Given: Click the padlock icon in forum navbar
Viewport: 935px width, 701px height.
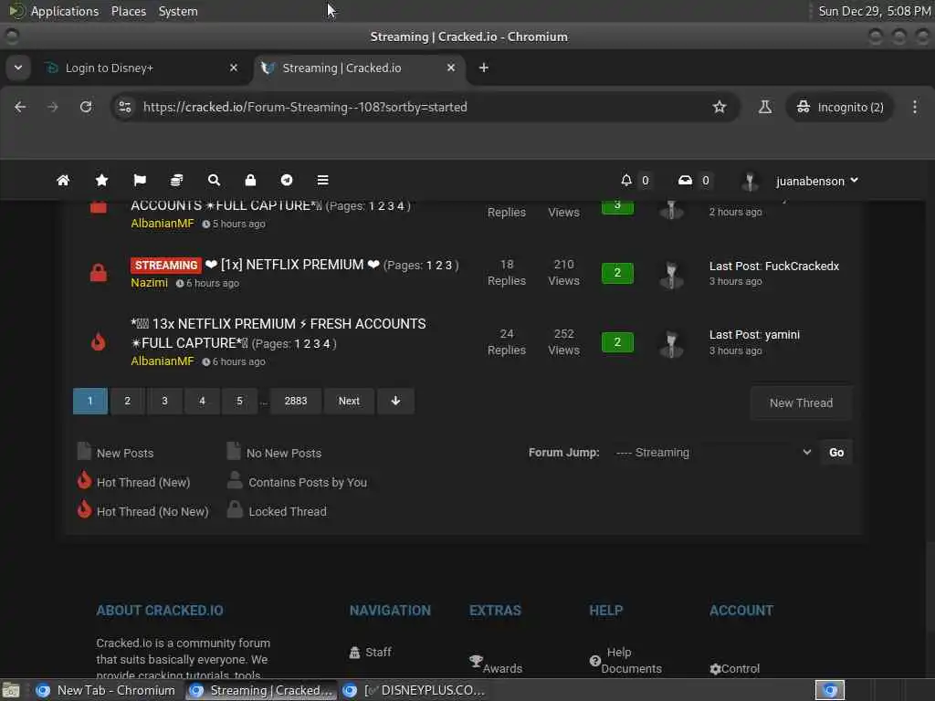Looking at the screenshot, I should pos(250,180).
